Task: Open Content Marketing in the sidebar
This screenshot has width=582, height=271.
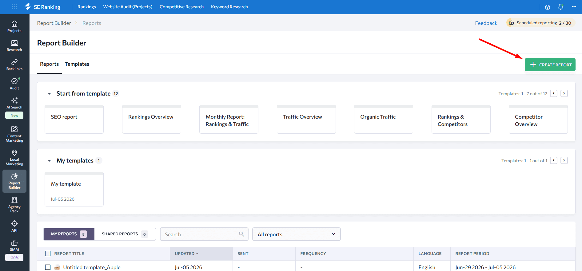Action: pyautogui.click(x=14, y=134)
